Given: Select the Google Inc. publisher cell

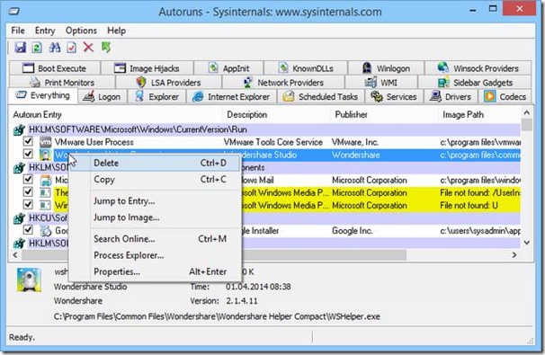Looking at the screenshot, I should point(352,231).
